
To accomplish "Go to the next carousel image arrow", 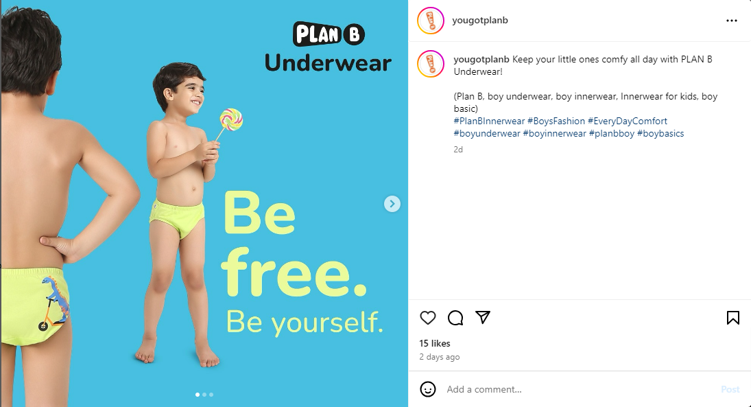I will pos(392,204).
